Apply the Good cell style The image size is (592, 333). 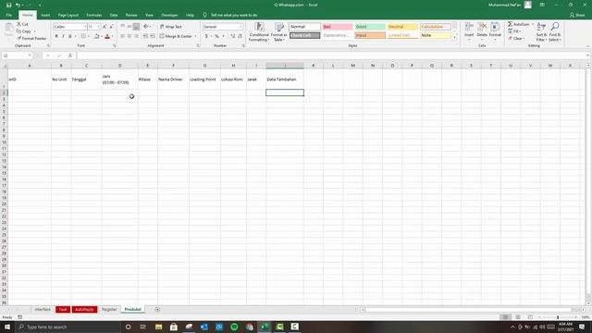point(370,27)
